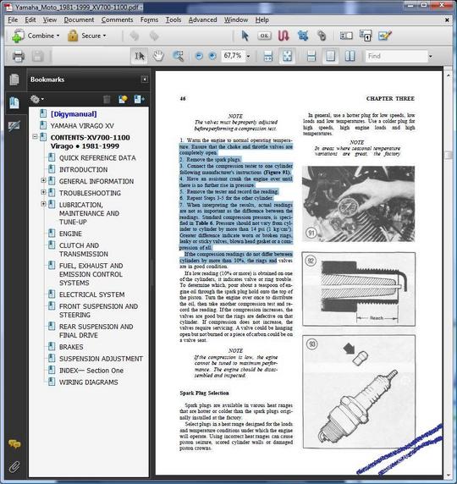Choose the Select tool text cursor icon
The width and height of the screenshot is (457, 484).
coord(140,56)
